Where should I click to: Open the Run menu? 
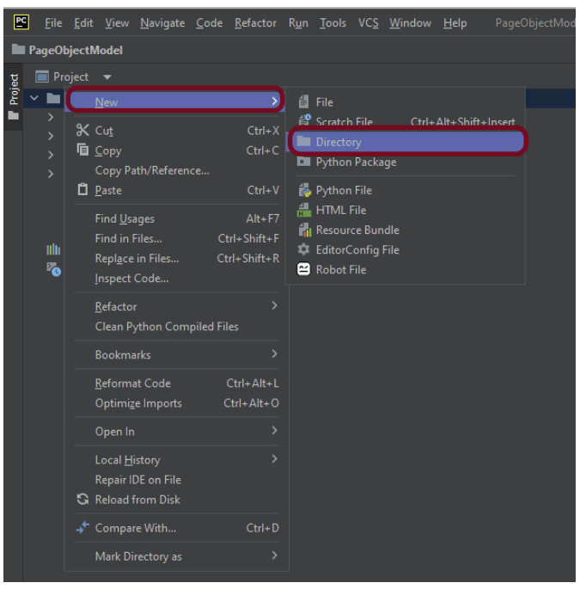pyautogui.click(x=298, y=23)
